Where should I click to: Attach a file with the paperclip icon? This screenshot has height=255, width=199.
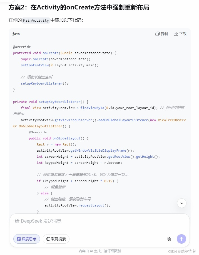[169, 239]
